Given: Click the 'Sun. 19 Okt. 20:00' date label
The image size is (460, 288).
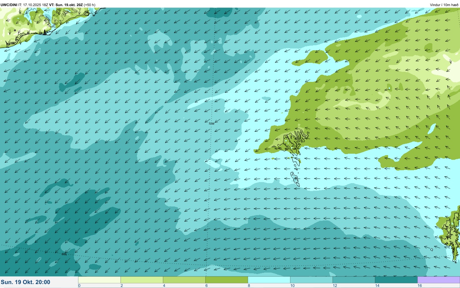Looking at the screenshot, I should click(x=26, y=282).
